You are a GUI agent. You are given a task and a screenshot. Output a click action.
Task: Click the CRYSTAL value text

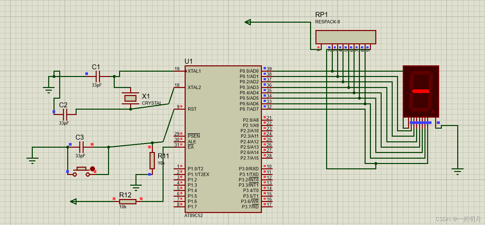(x=152, y=103)
